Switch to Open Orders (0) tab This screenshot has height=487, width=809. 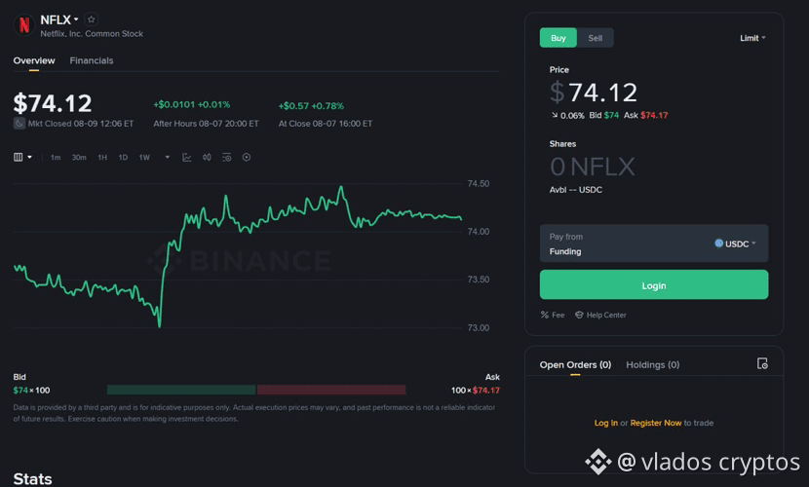575,365
